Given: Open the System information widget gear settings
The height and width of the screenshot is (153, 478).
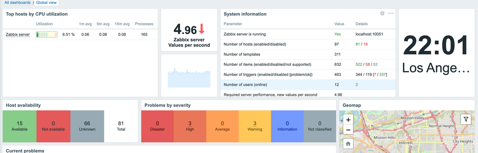Looking at the screenshot, I should pos(382,13).
